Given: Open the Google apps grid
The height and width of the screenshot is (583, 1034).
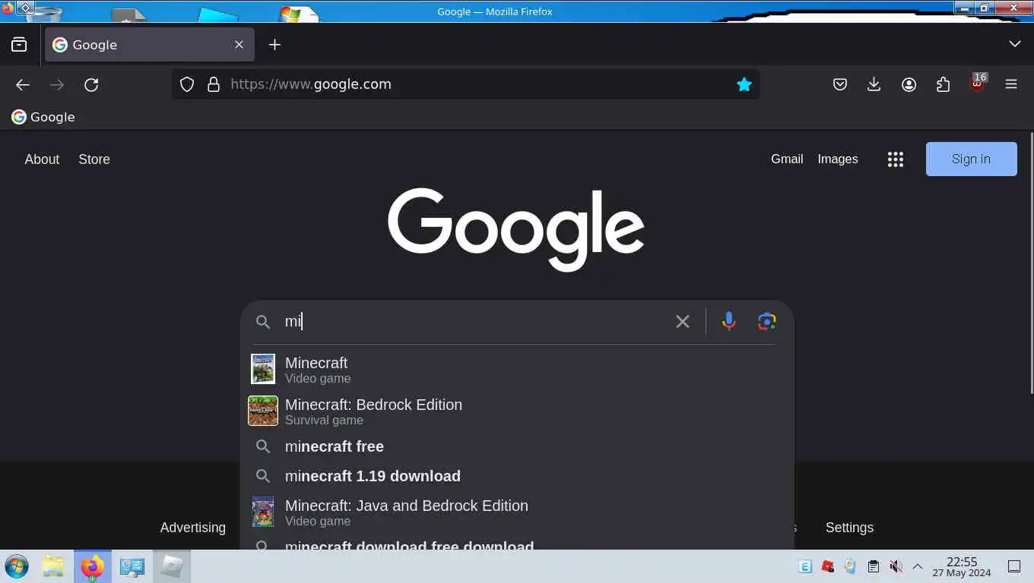Looking at the screenshot, I should point(896,159).
